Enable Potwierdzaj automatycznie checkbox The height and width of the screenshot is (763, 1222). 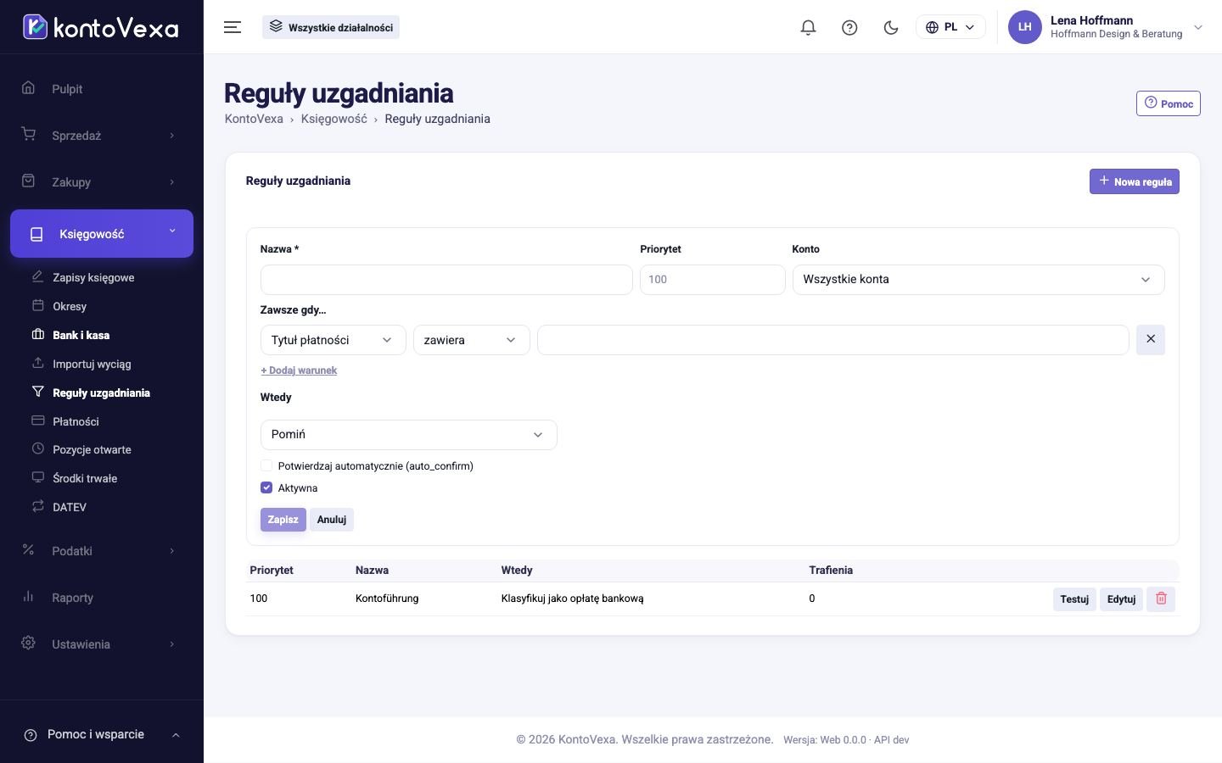tap(266, 465)
